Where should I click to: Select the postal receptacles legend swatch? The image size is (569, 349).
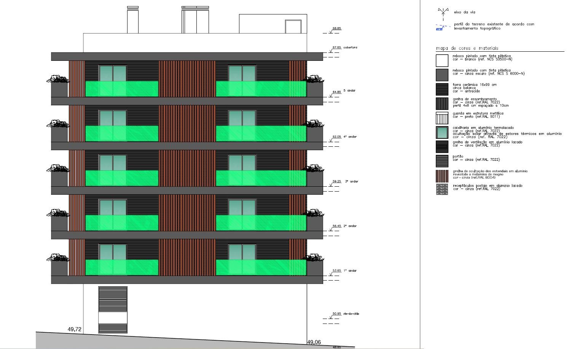[442, 189]
